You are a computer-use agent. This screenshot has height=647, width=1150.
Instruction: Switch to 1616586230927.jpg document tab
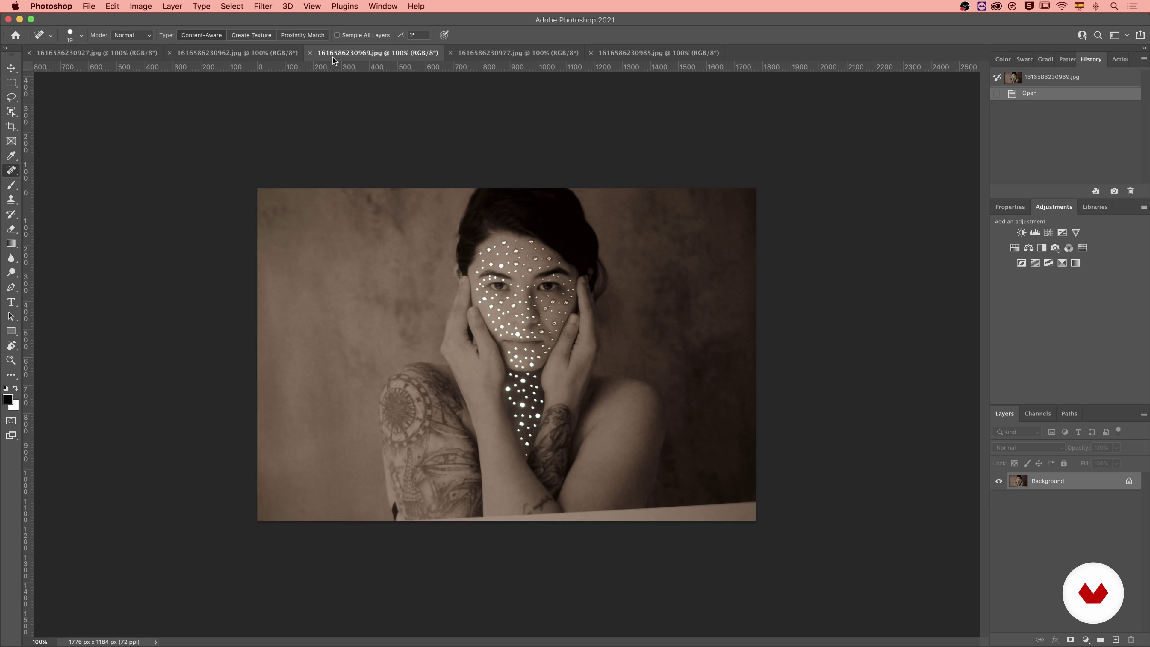pyautogui.click(x=97, y=53)
